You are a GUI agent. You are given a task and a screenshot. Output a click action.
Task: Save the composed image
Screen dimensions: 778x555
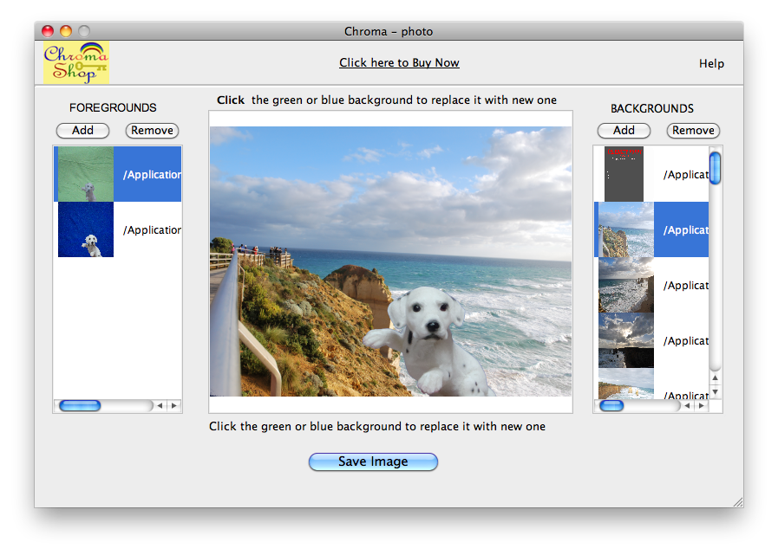[x=373, y=461]
